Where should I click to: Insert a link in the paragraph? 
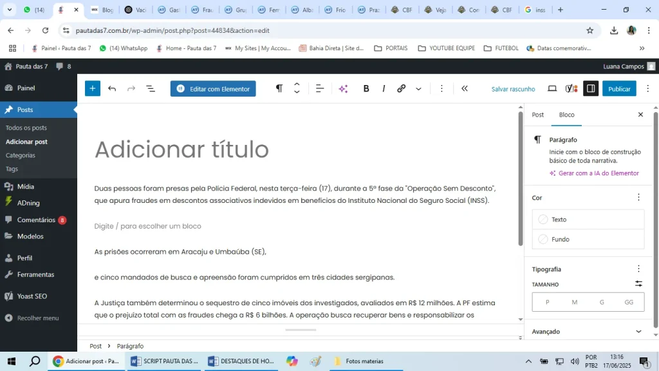401,89
